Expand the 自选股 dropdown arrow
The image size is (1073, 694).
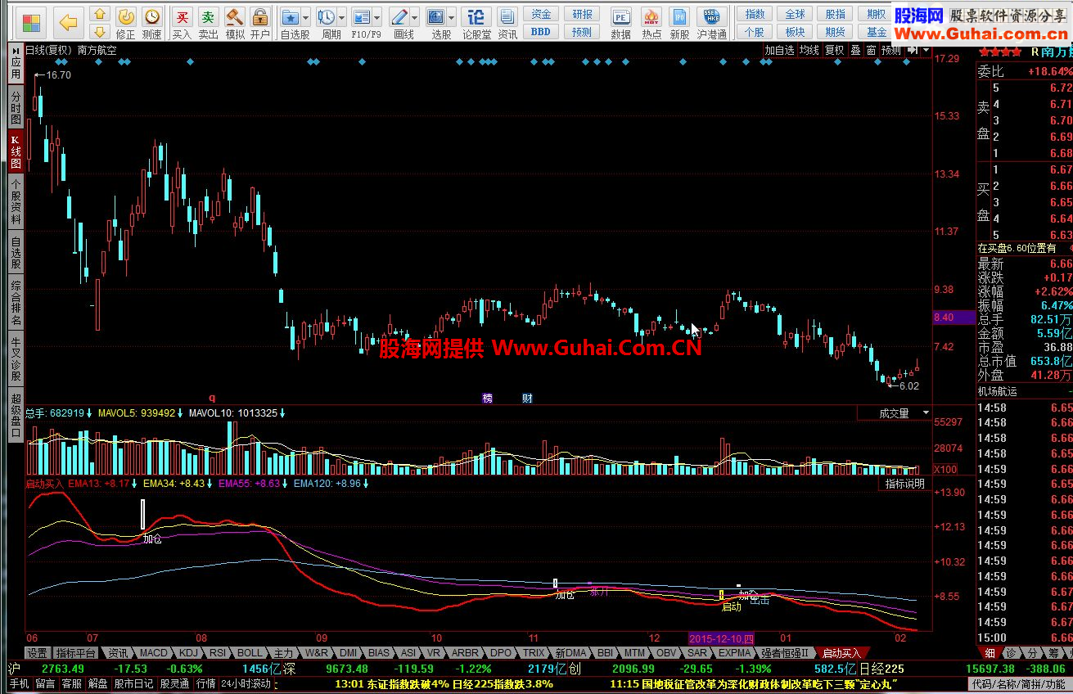click(305, 17)
